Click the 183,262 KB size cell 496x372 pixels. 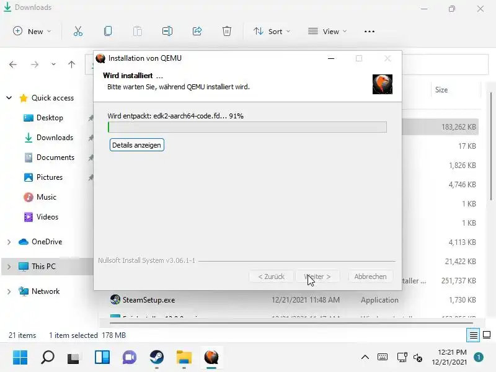tap(459, 127)
